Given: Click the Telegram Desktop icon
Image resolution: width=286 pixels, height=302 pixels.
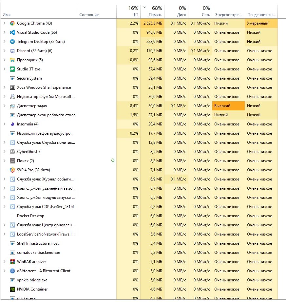Looking at the screenshot, I should pos(12,42).
